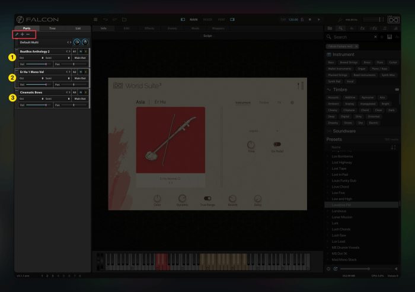The width and height of the screenshot is (415, 292).
Task: Click the sort icon in Presets Name header
Action: click(393, 147)
